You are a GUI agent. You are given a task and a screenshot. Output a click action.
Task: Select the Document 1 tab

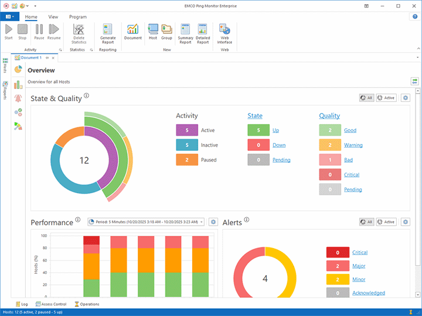tap(31, 58)
